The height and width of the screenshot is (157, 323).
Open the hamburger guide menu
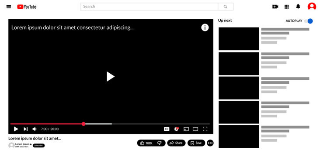click(9, 7)
